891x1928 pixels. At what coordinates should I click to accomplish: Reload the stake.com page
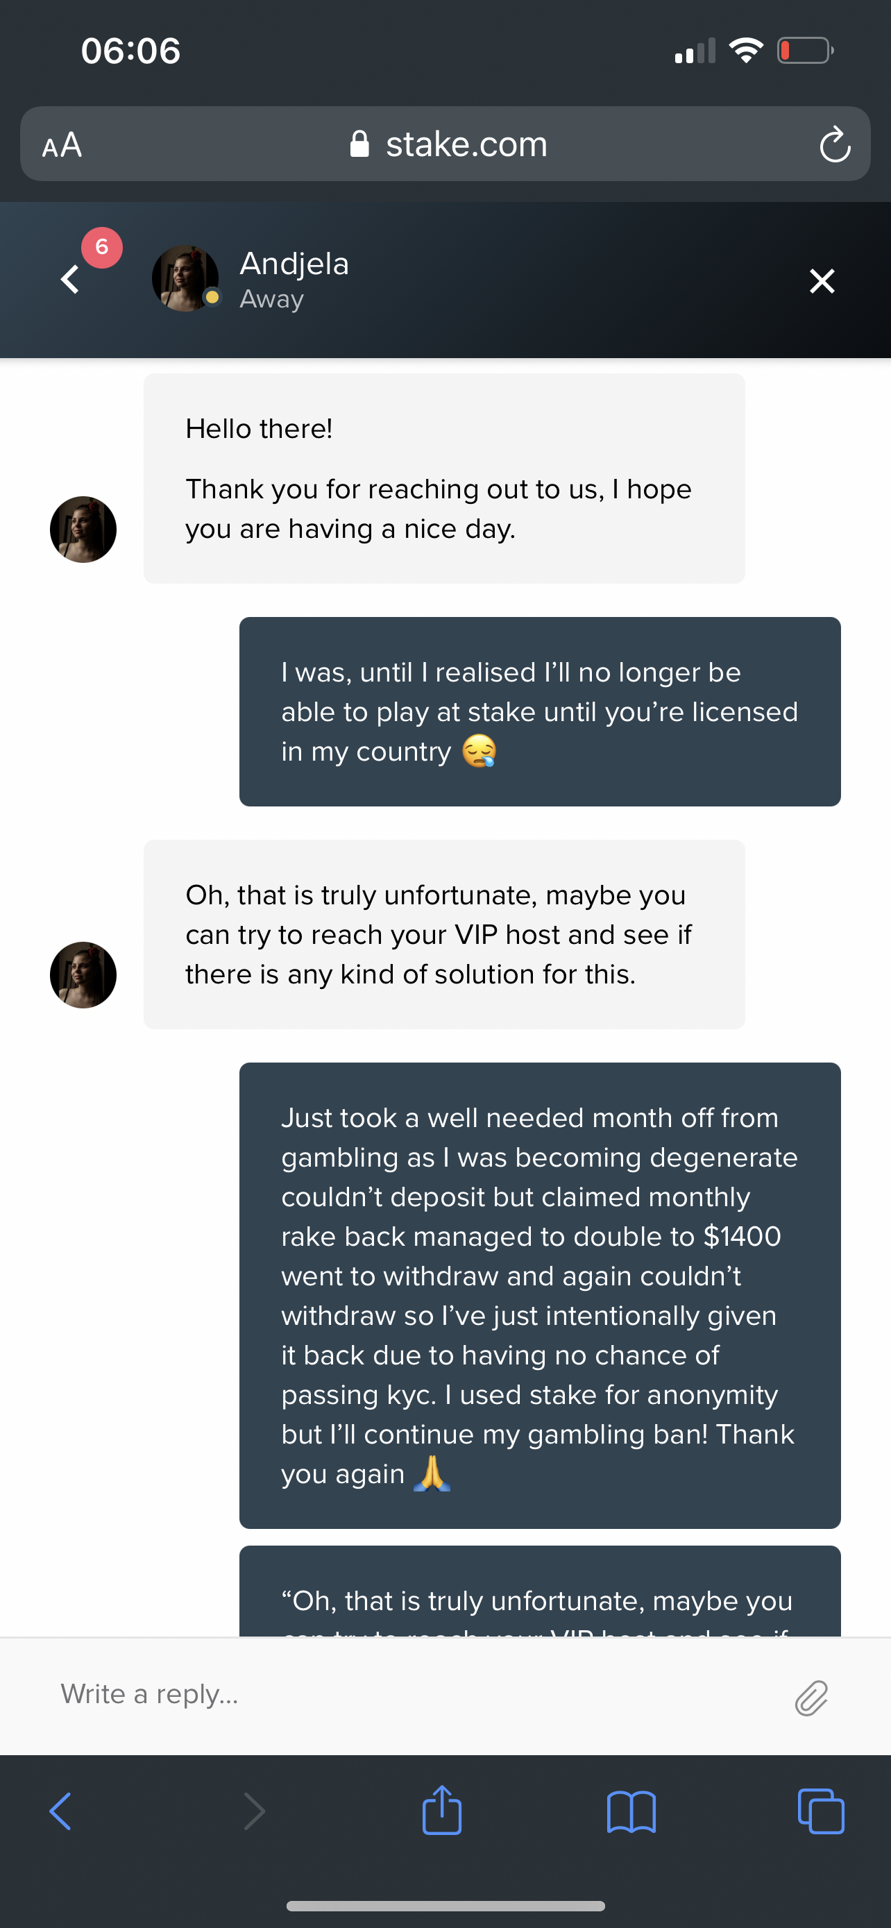pos(834,144)
